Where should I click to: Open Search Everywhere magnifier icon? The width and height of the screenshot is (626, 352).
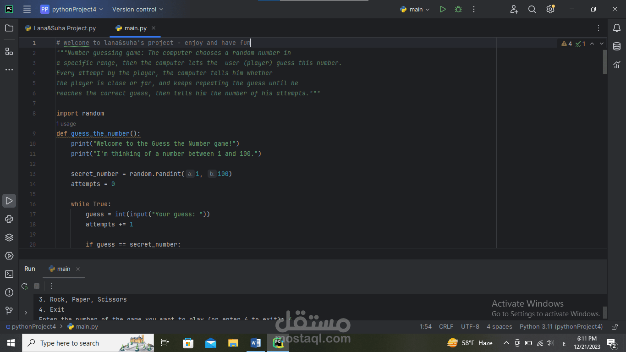coord(532,9)
